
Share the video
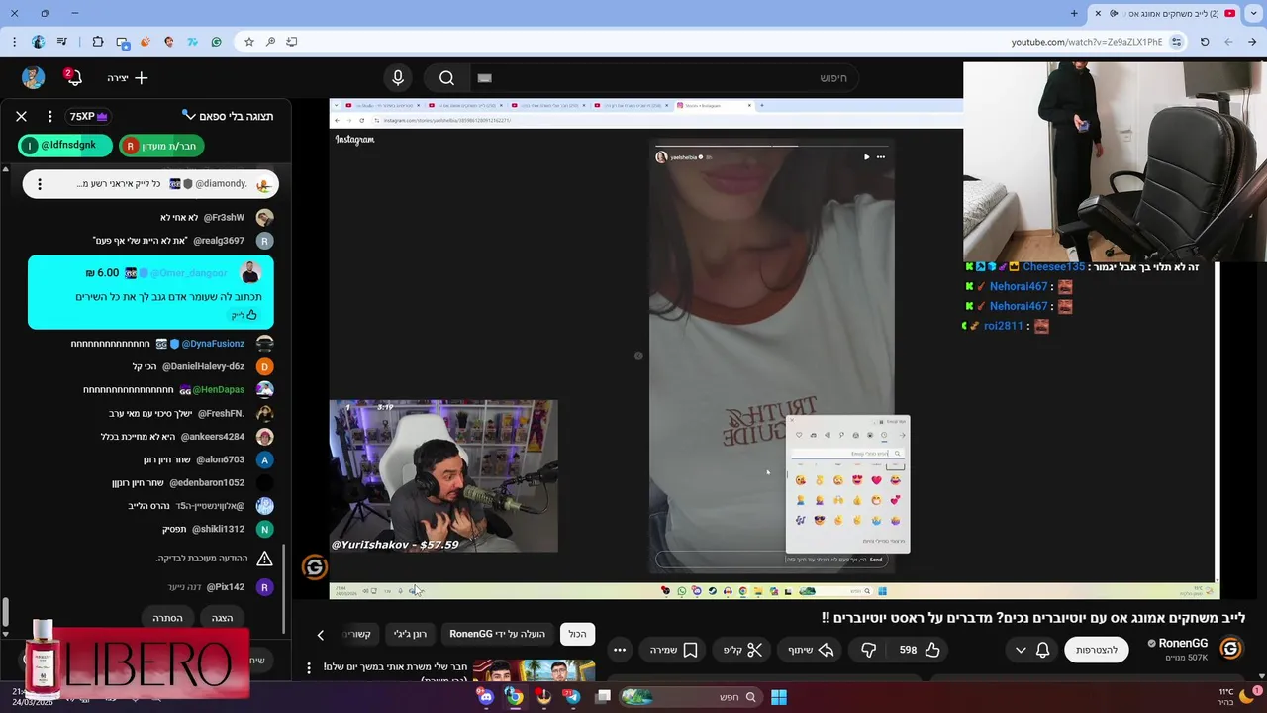(x=811, y=650)
